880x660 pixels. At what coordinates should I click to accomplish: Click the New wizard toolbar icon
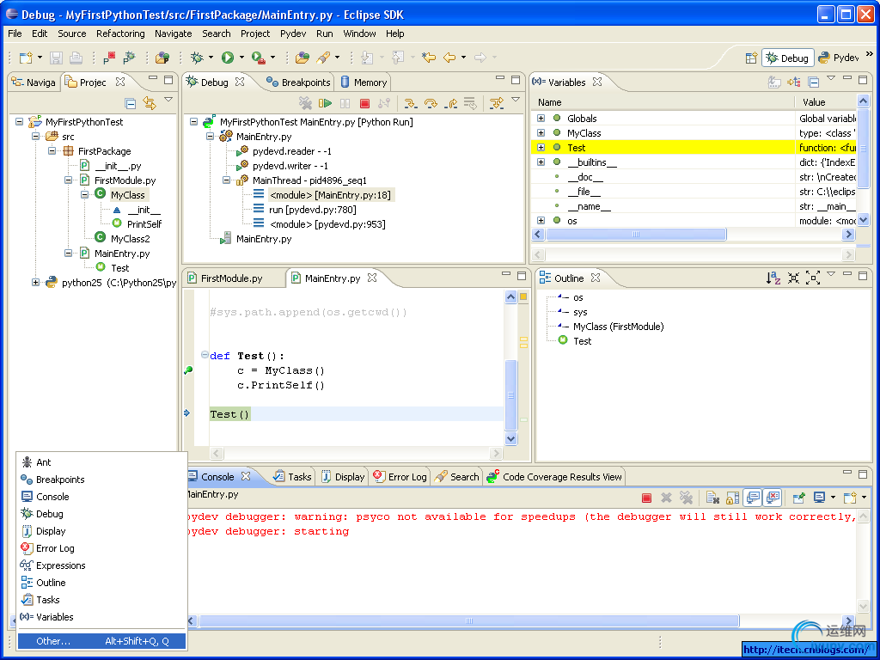[25, 58]
